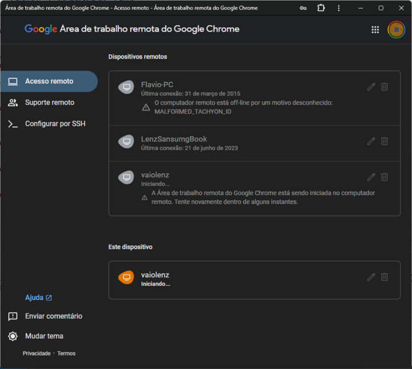The image size is (412, 369).
Task: Open the Google account avatar
Action: point(396,30)
